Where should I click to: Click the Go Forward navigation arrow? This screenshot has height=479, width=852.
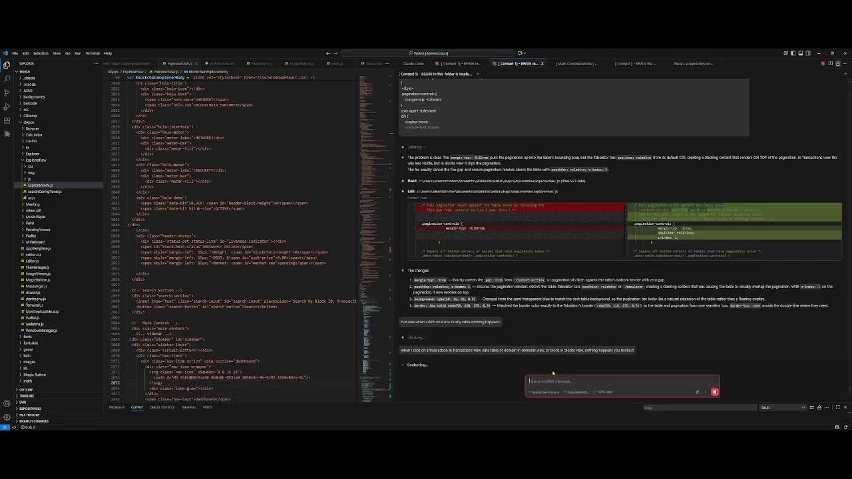click(335, 53)
